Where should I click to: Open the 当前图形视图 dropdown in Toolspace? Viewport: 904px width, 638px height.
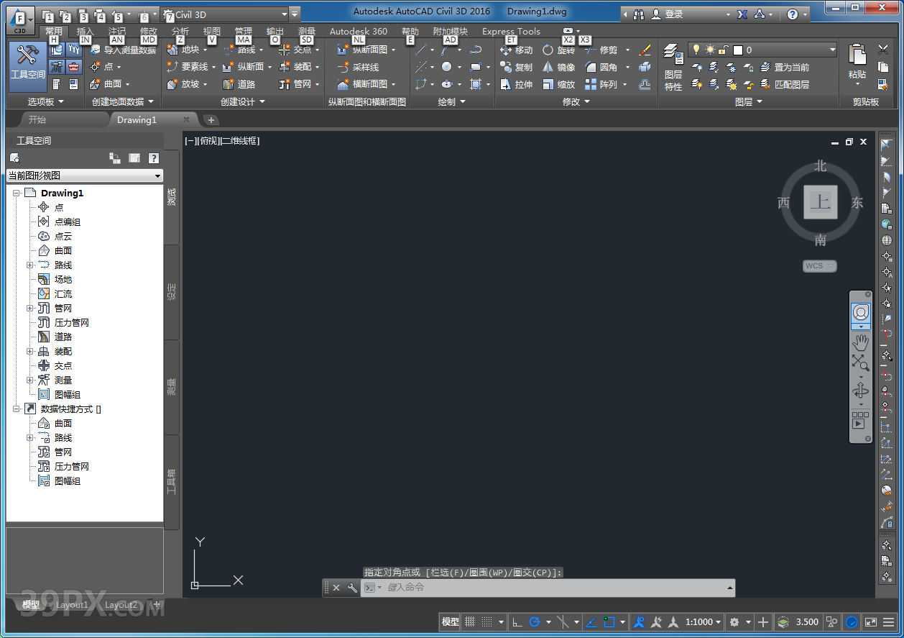tap(85, 176)
